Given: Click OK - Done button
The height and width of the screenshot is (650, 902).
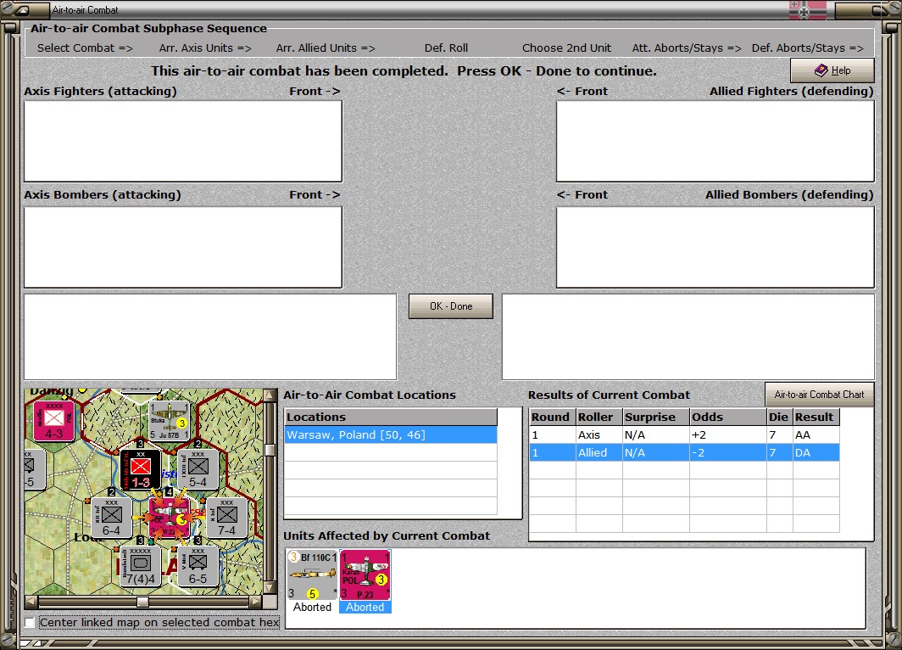Looking at the screenshot, I should click(451, 306).
